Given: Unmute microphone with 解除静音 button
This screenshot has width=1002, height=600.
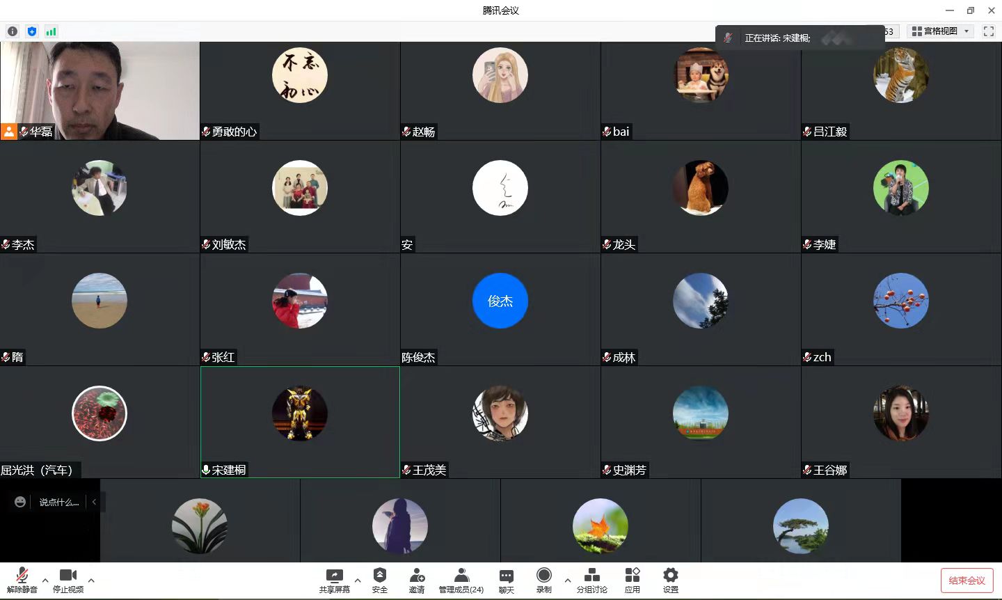Looking at the screenshot, I should tap(22, 579).
